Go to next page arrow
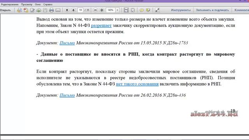This screenshot has height=140, width=249. point(73,10)
